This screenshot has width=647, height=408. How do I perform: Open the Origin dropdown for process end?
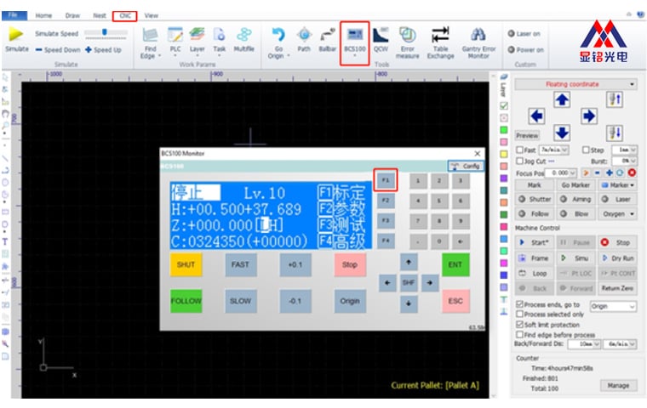coord(613,306)
